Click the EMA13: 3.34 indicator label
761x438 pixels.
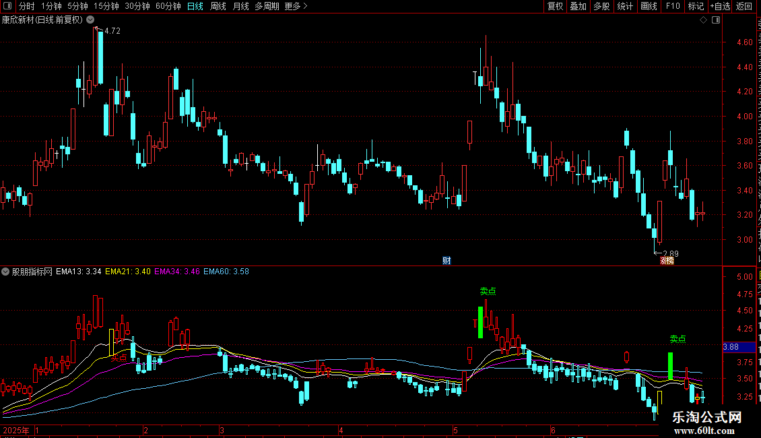pyautogui.click(x=79, y=272)
